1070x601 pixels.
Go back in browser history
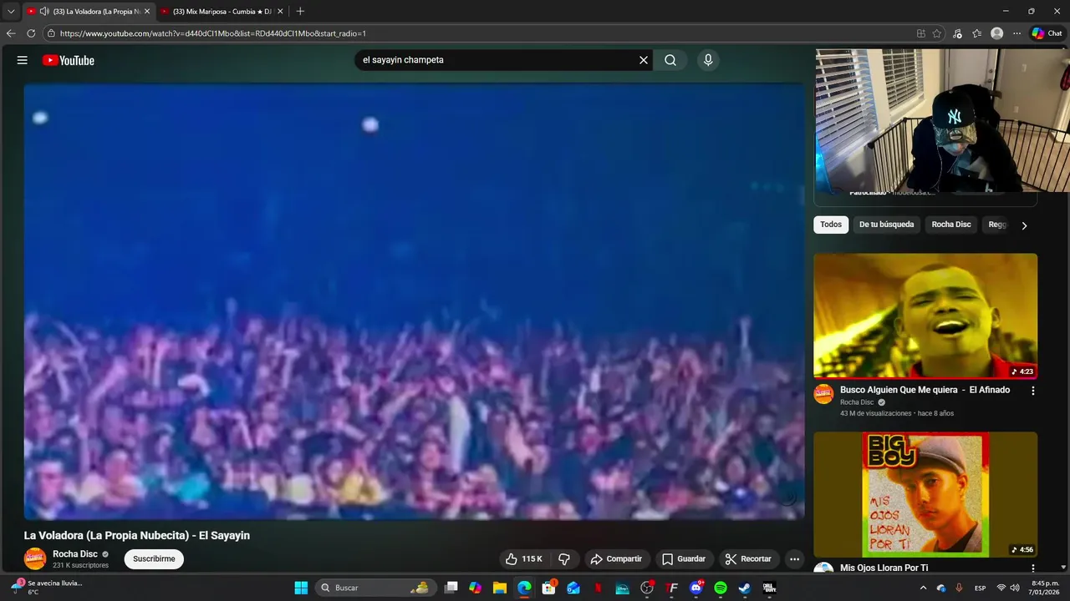pos(11,33)
